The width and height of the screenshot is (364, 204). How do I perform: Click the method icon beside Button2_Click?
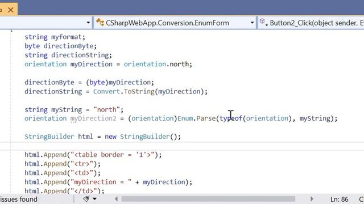[263, 22]
